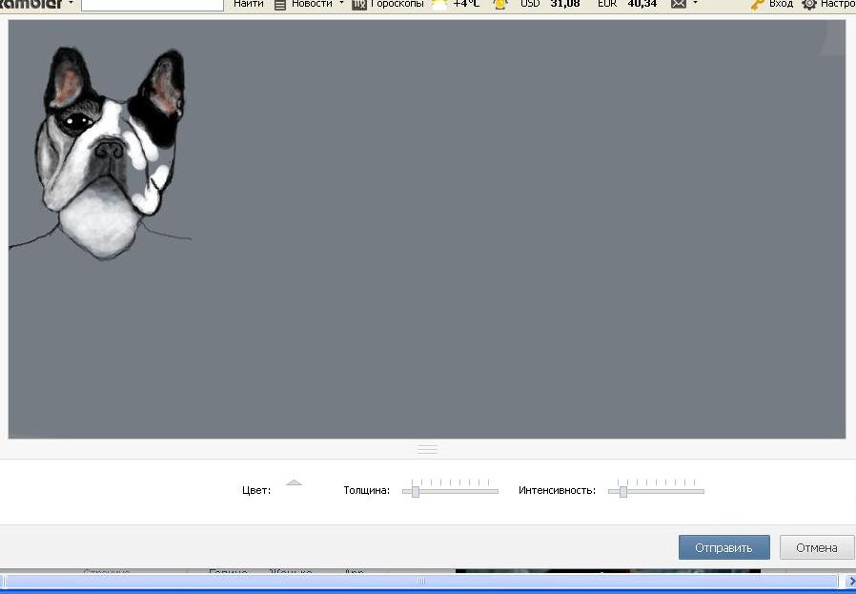Screen dimensions: 856x594
Task: Click the Rambler toolbar search field
Action: 153,5
